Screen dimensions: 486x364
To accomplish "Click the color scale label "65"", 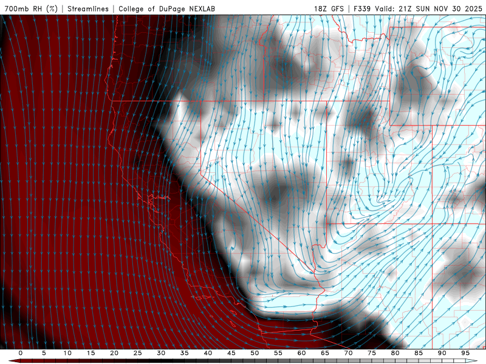I will (x=325, y=353).
